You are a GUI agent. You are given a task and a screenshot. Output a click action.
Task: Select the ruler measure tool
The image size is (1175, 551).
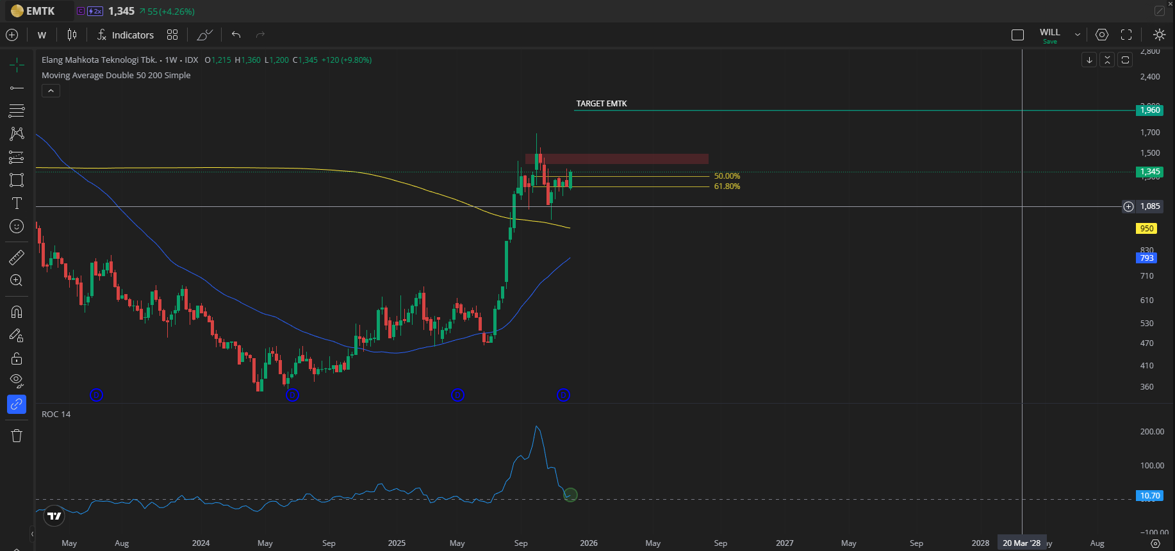(x=17, y=258)
